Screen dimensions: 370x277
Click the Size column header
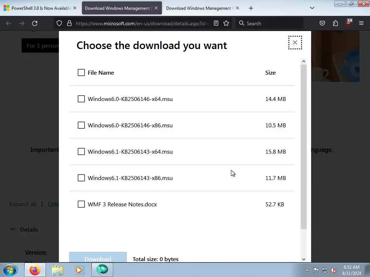tap(270, 72)
